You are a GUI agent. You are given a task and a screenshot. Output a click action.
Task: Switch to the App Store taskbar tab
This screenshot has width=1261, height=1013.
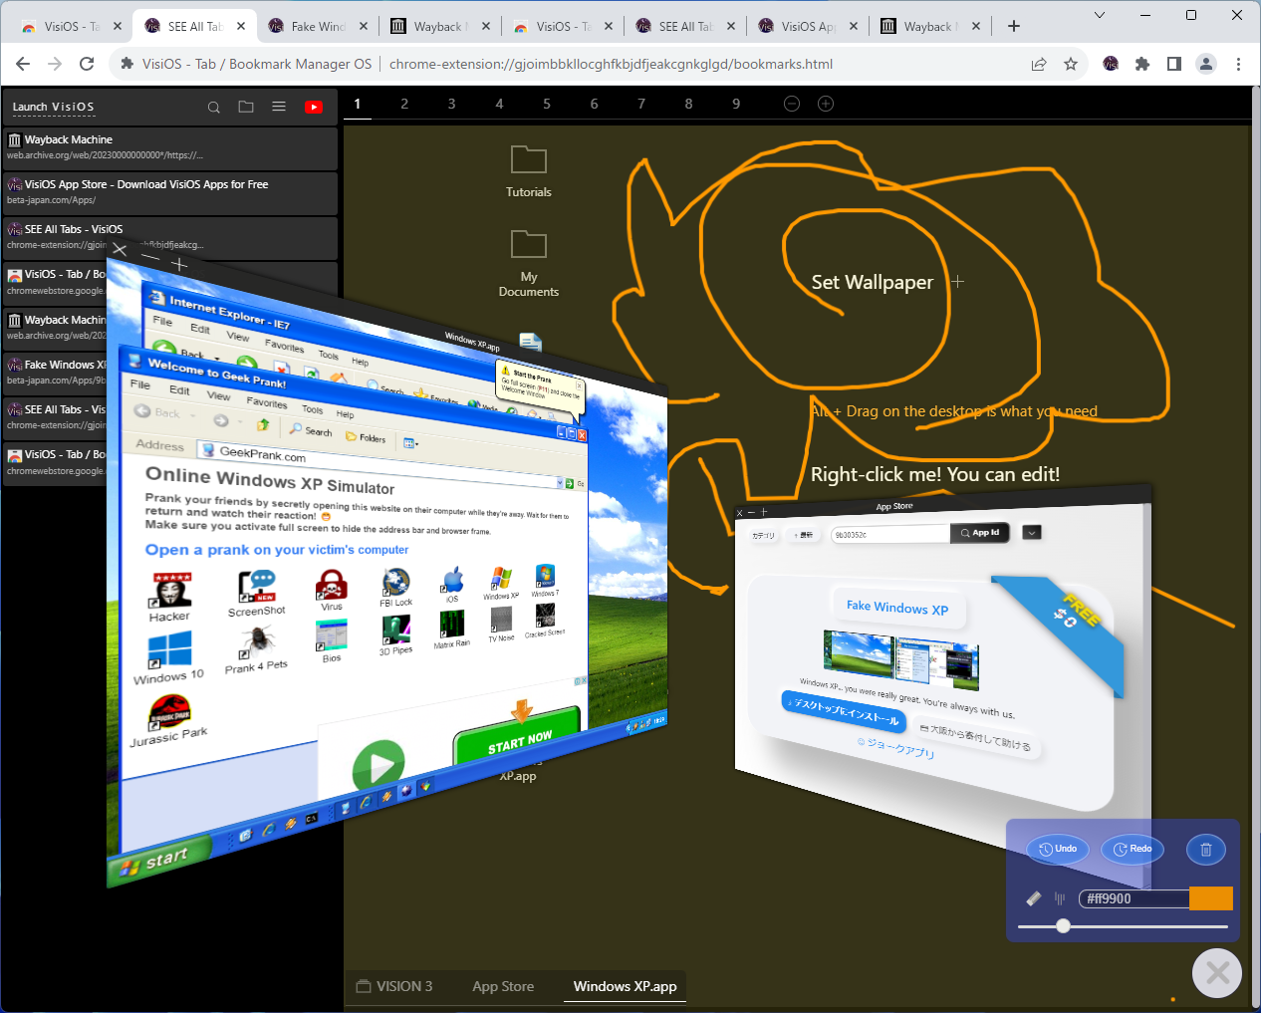[x=503, y=986]
